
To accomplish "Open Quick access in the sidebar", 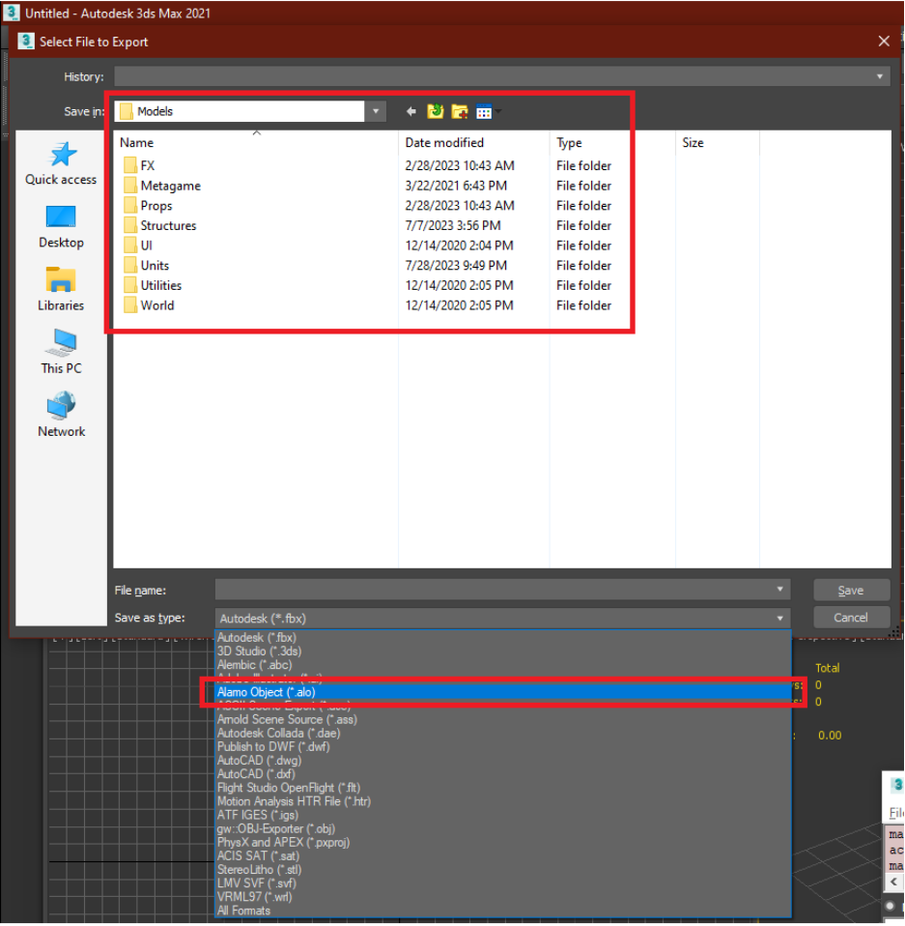I will click(61, 162).
